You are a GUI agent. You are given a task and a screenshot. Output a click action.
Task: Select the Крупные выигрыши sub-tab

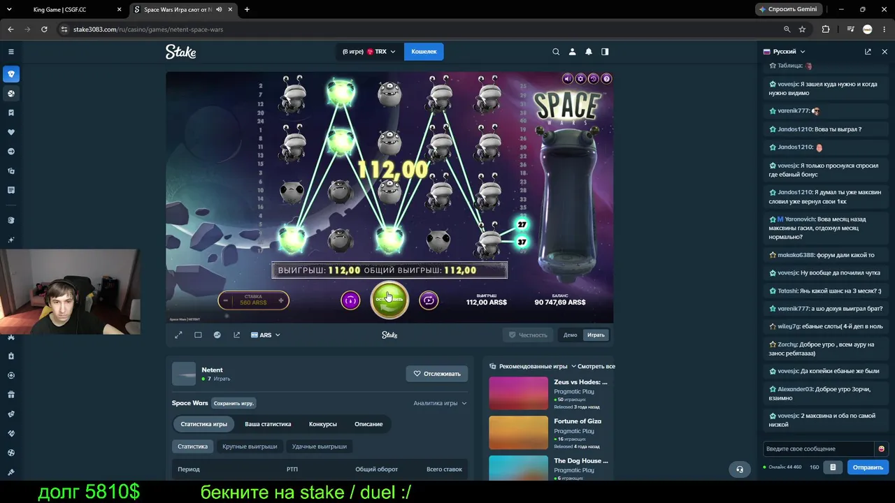250,446
